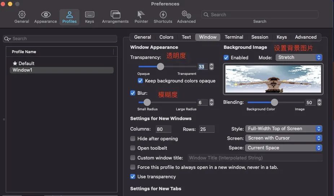This screenshot has width=334, height=196.
Task: Click the magnifier icon in toolbar search
Action: point(206,14)
